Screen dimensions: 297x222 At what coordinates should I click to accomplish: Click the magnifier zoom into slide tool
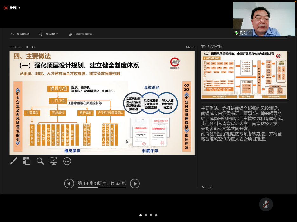(x=40, y=161)
